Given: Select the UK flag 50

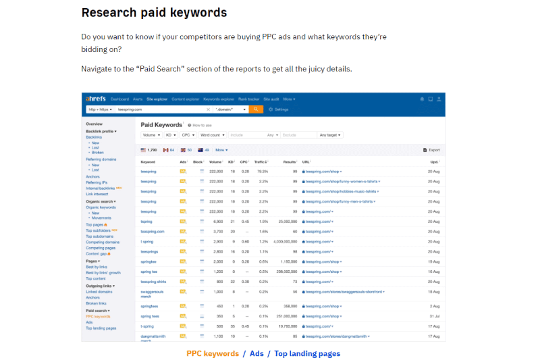Looking at the screenshot, I should 186,150.
